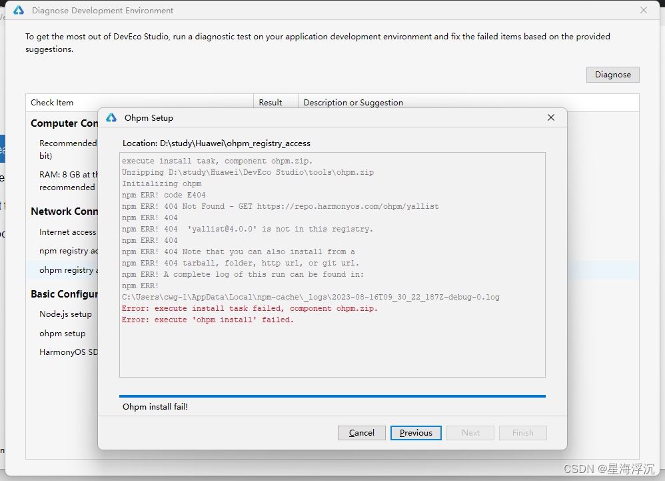665x481 pixels.
Task: Click the Ohpm Setup dialog logo icon
Action: (x=111, y=117)
